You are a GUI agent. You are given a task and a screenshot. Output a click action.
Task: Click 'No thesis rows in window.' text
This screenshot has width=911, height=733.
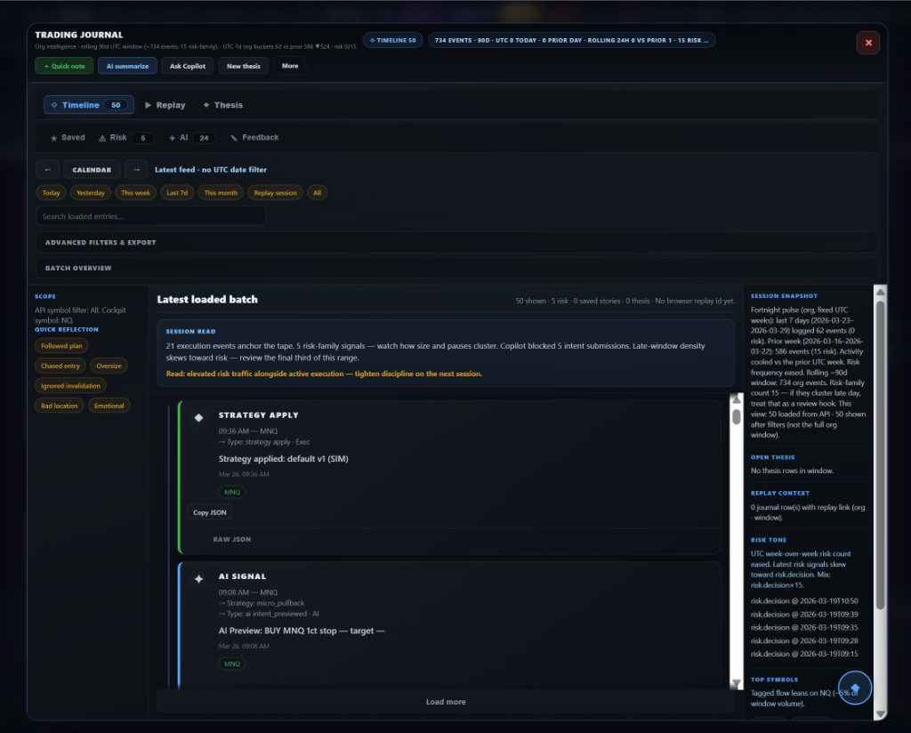click(792, 471)
